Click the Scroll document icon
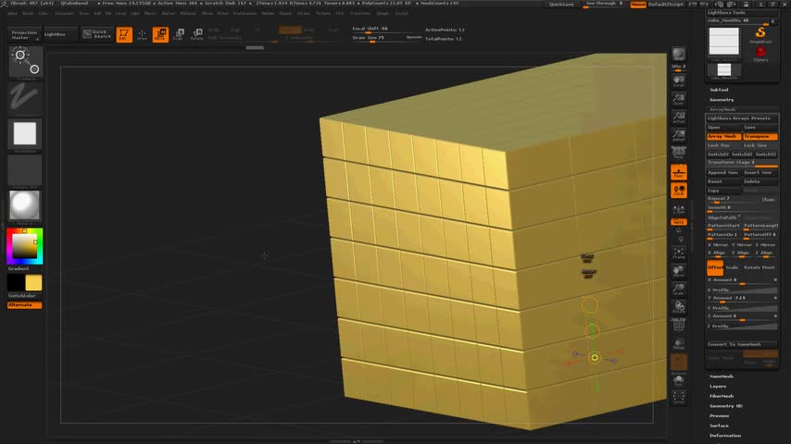791x444 pixels. pyautogui.click(x=679, y=81)
